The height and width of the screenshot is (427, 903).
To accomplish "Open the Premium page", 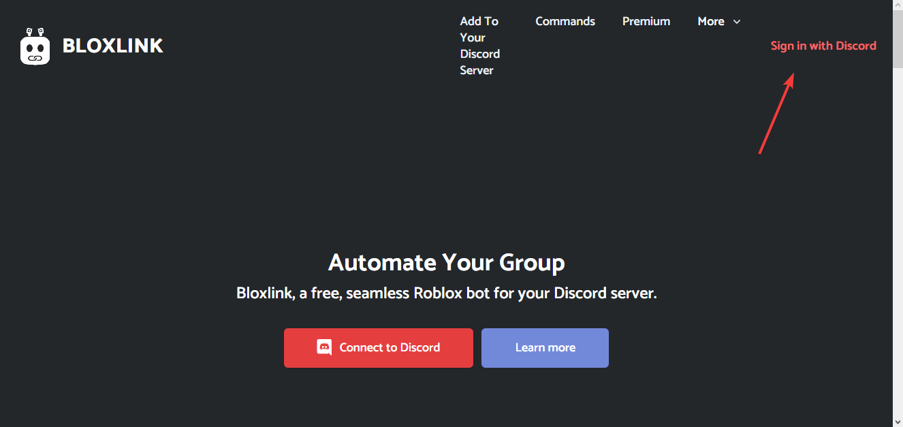I will 646,21.
